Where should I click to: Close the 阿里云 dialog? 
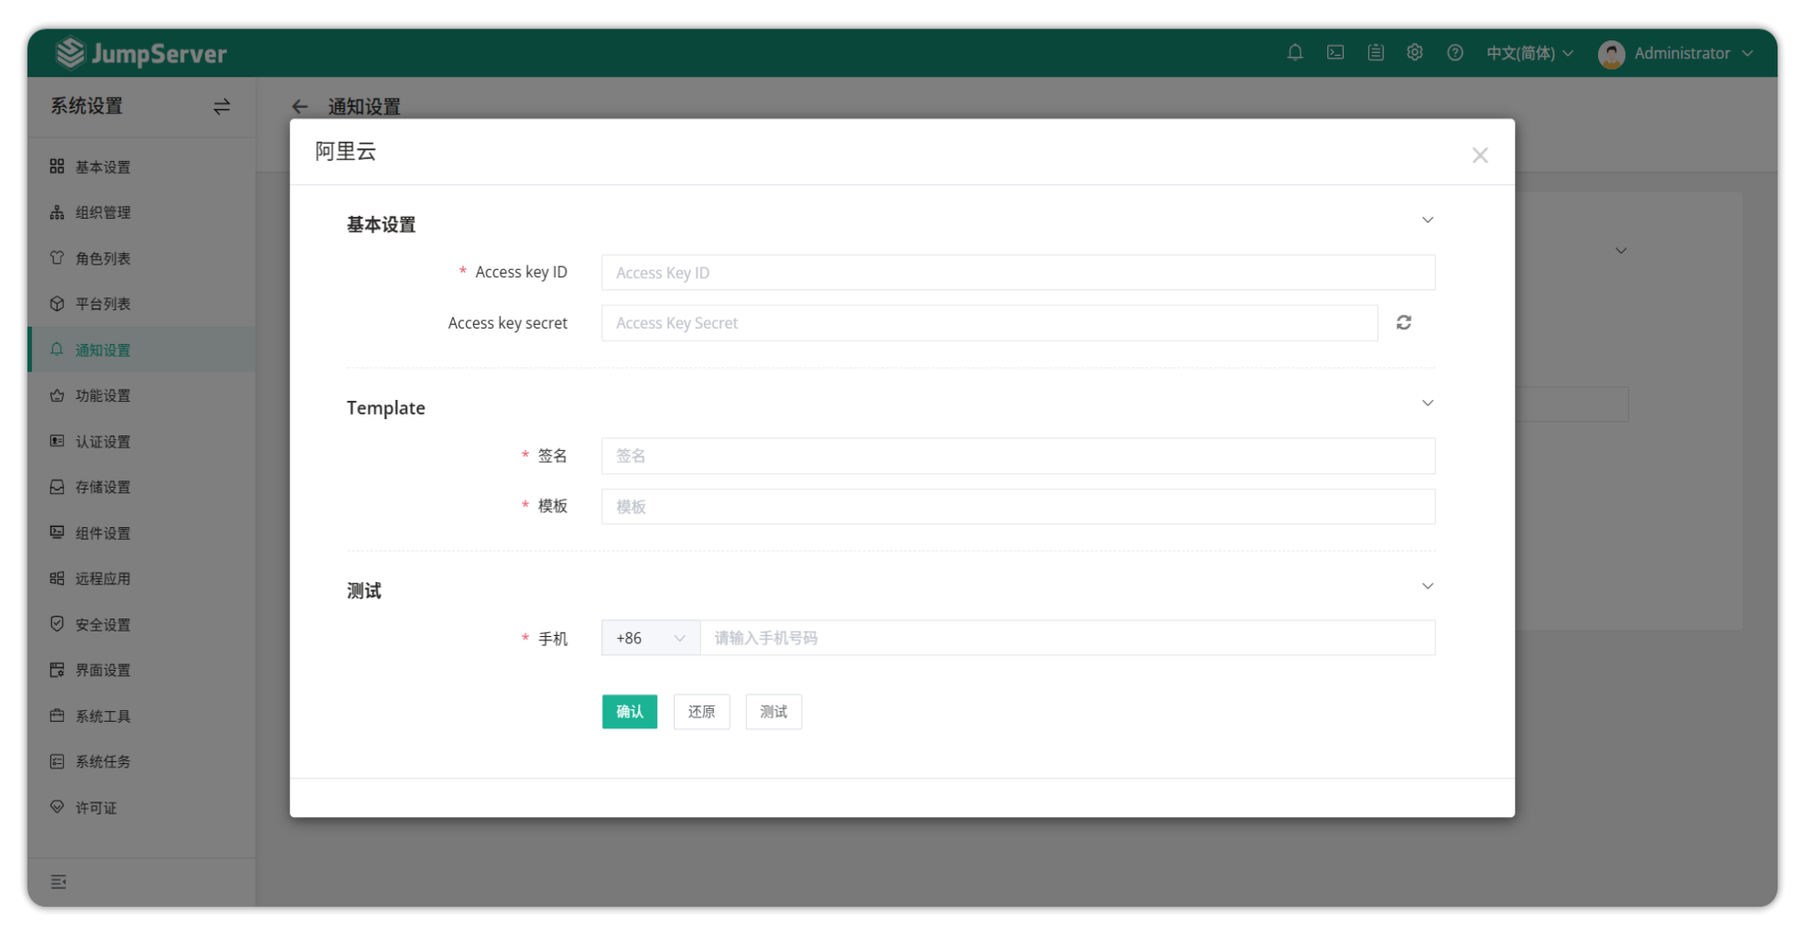pos(1479,156)
